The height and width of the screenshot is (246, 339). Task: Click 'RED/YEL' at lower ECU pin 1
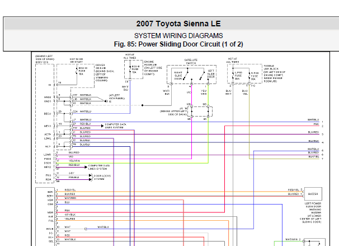[x=70, y=190]
